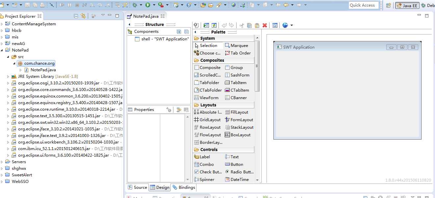
Task: Switch to the Design tab
Action: 160,187
